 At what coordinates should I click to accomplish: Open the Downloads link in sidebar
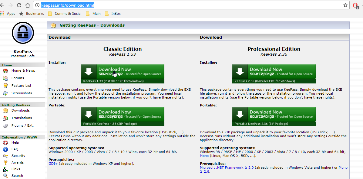(x=21, y=110)
